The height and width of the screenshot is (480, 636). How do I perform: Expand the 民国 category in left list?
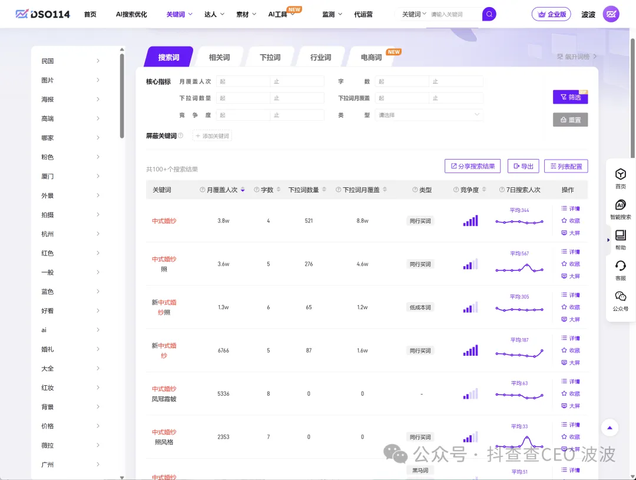click(98, 61)
